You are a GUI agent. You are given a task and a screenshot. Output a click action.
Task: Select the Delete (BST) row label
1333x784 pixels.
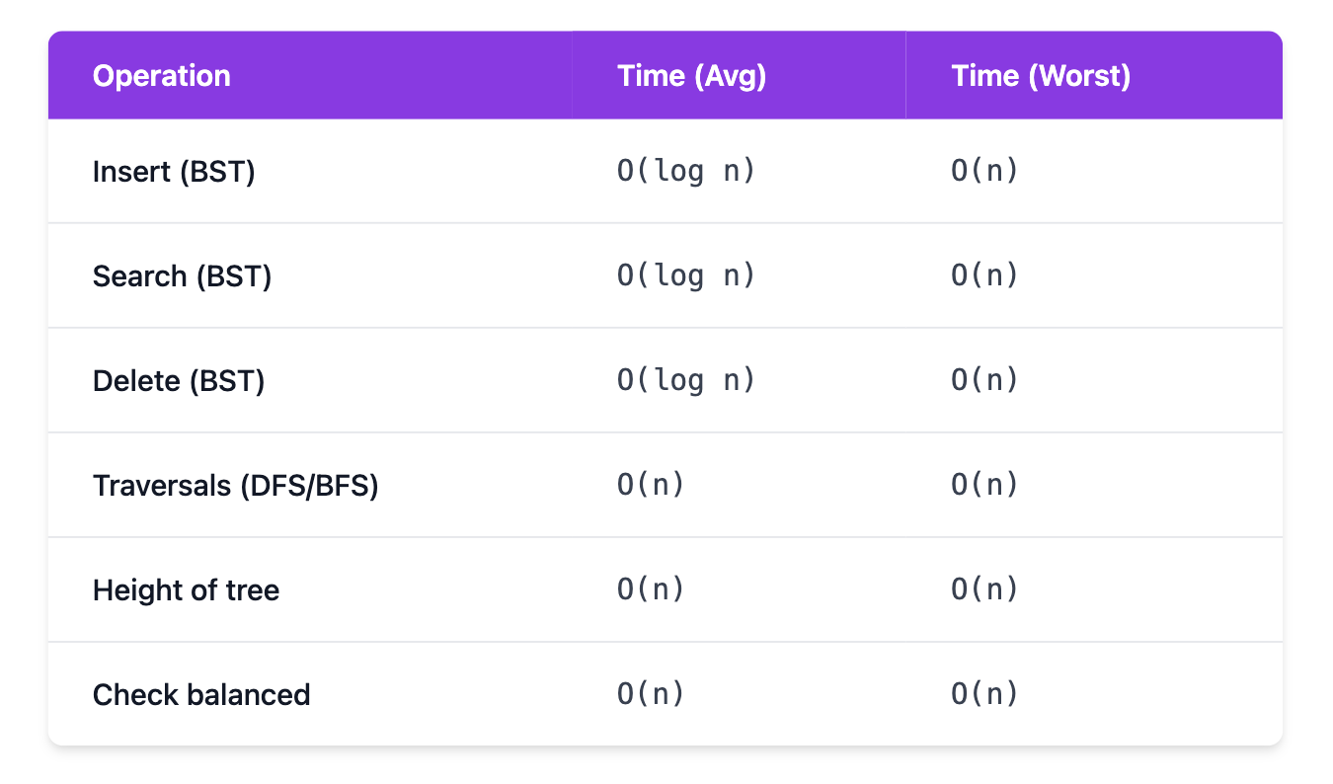click(x=179, y=381)
